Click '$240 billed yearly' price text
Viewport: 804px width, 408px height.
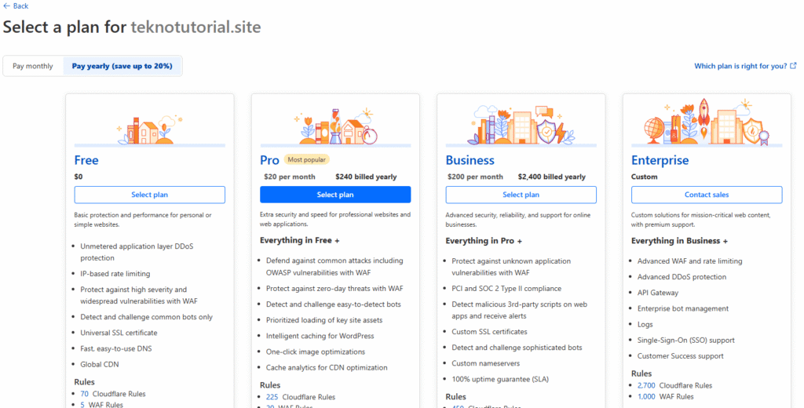[x=366, y=177]
